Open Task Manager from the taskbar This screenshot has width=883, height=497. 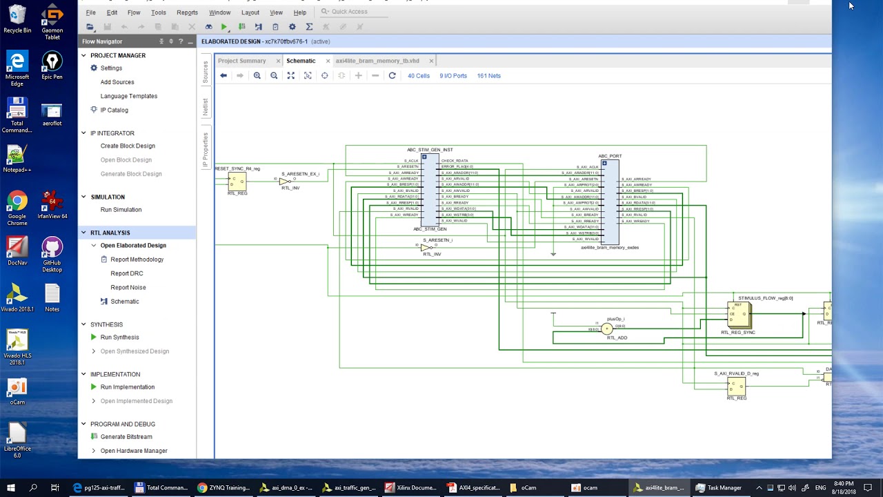(719, 487)
